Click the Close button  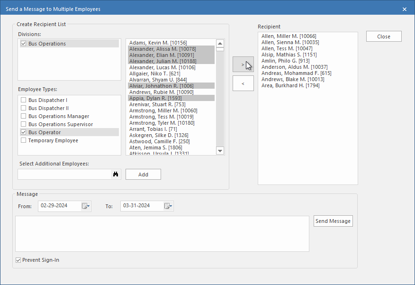[x=383, y=37]
